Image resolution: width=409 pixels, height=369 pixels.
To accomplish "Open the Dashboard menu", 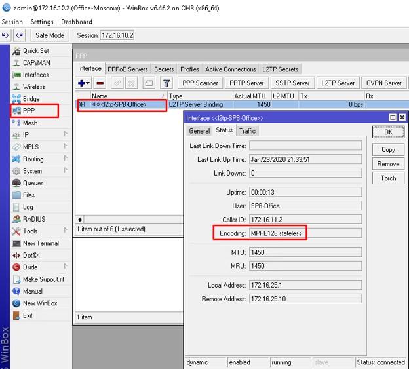I will coord(77,22).
